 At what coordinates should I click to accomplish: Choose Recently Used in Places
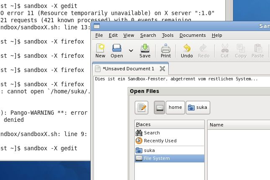click(160, 141)
